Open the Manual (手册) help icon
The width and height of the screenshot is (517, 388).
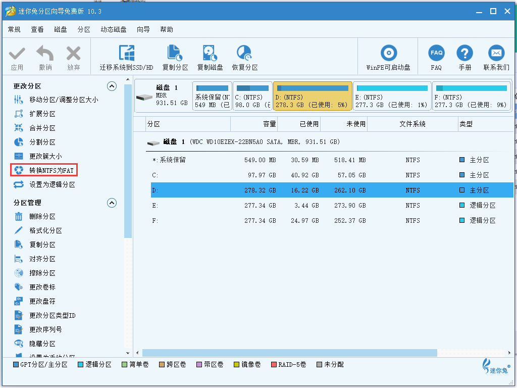(x=464, y=53)
